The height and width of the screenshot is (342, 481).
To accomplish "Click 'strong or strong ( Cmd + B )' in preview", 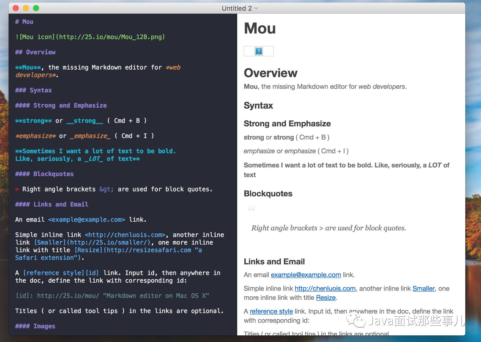I will (286, 138).
